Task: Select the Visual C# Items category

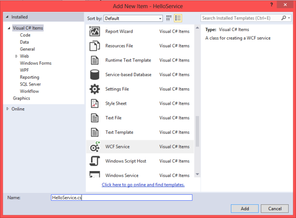Action: click(x=28, y=28)
